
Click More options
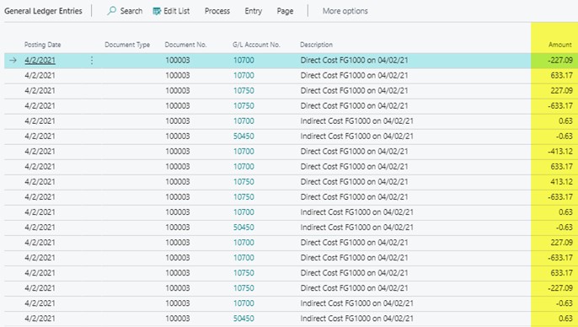(345, 11)
